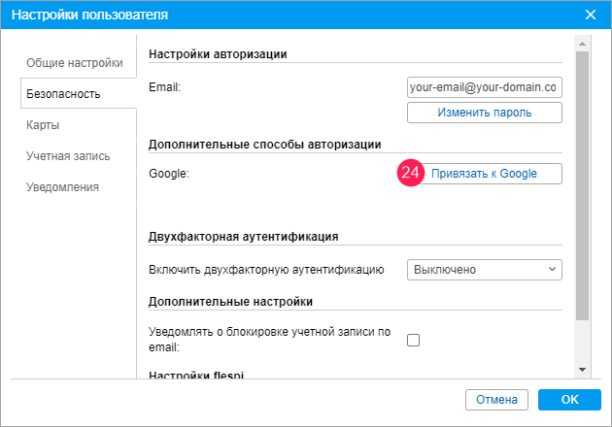Screen dimensions: 612x427
Task: Click the Дополнительные способы авторизации heading
Action: tap(264, 144)
